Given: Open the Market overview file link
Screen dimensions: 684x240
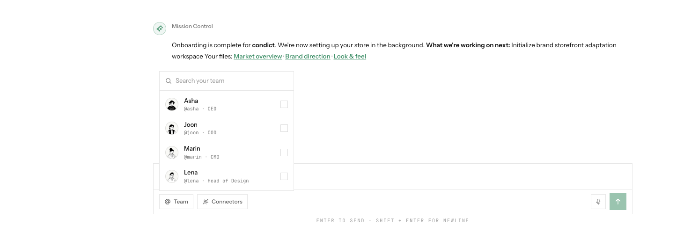Looking at the screenshot, I should coord(258,56).
